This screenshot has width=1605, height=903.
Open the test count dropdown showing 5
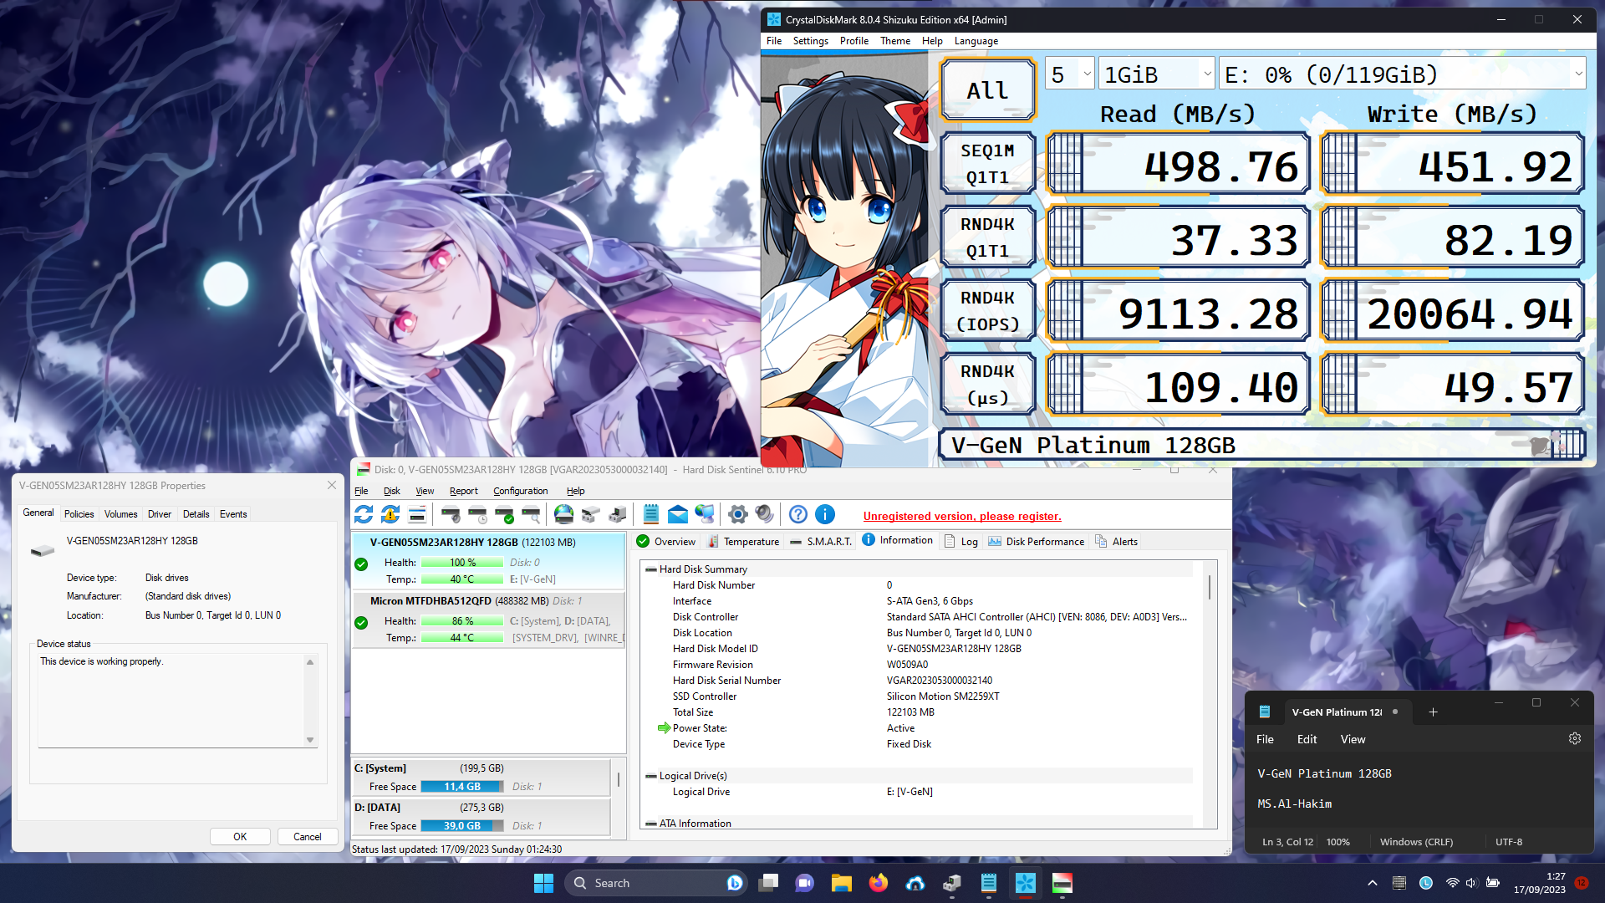point(1070,74)
